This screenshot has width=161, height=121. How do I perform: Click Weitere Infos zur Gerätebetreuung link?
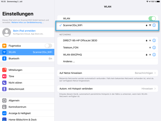[x=27, y=22]
